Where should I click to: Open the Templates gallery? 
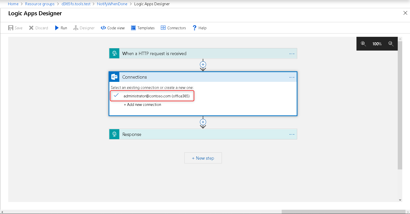coord(143,28)
